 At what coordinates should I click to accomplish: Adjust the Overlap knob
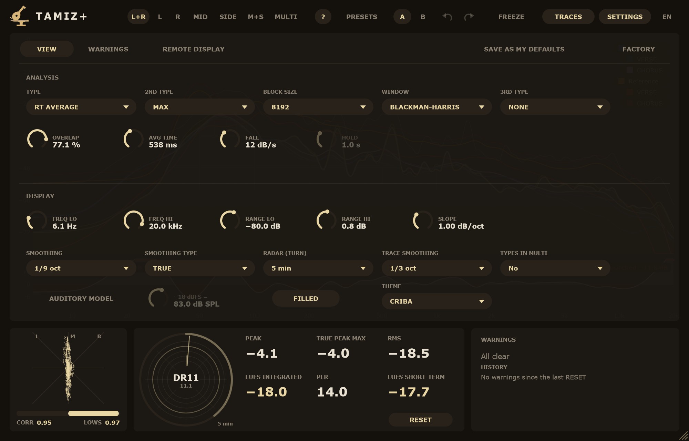pos(37,139)
